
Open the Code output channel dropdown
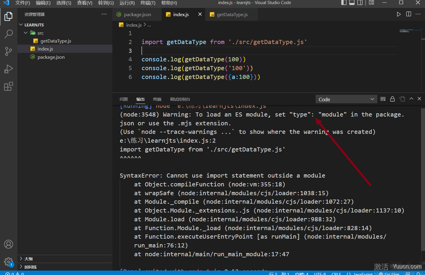click(x=346, y=99)
